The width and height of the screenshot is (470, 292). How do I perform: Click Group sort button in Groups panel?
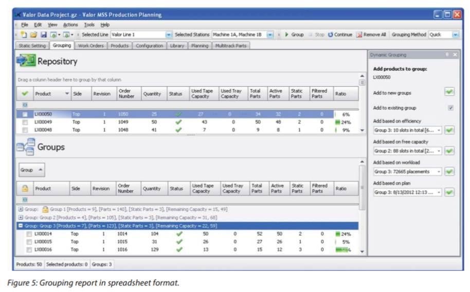pos(32,170)
